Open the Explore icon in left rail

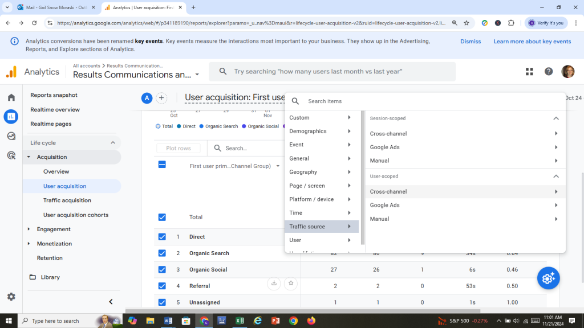point(11,136)
